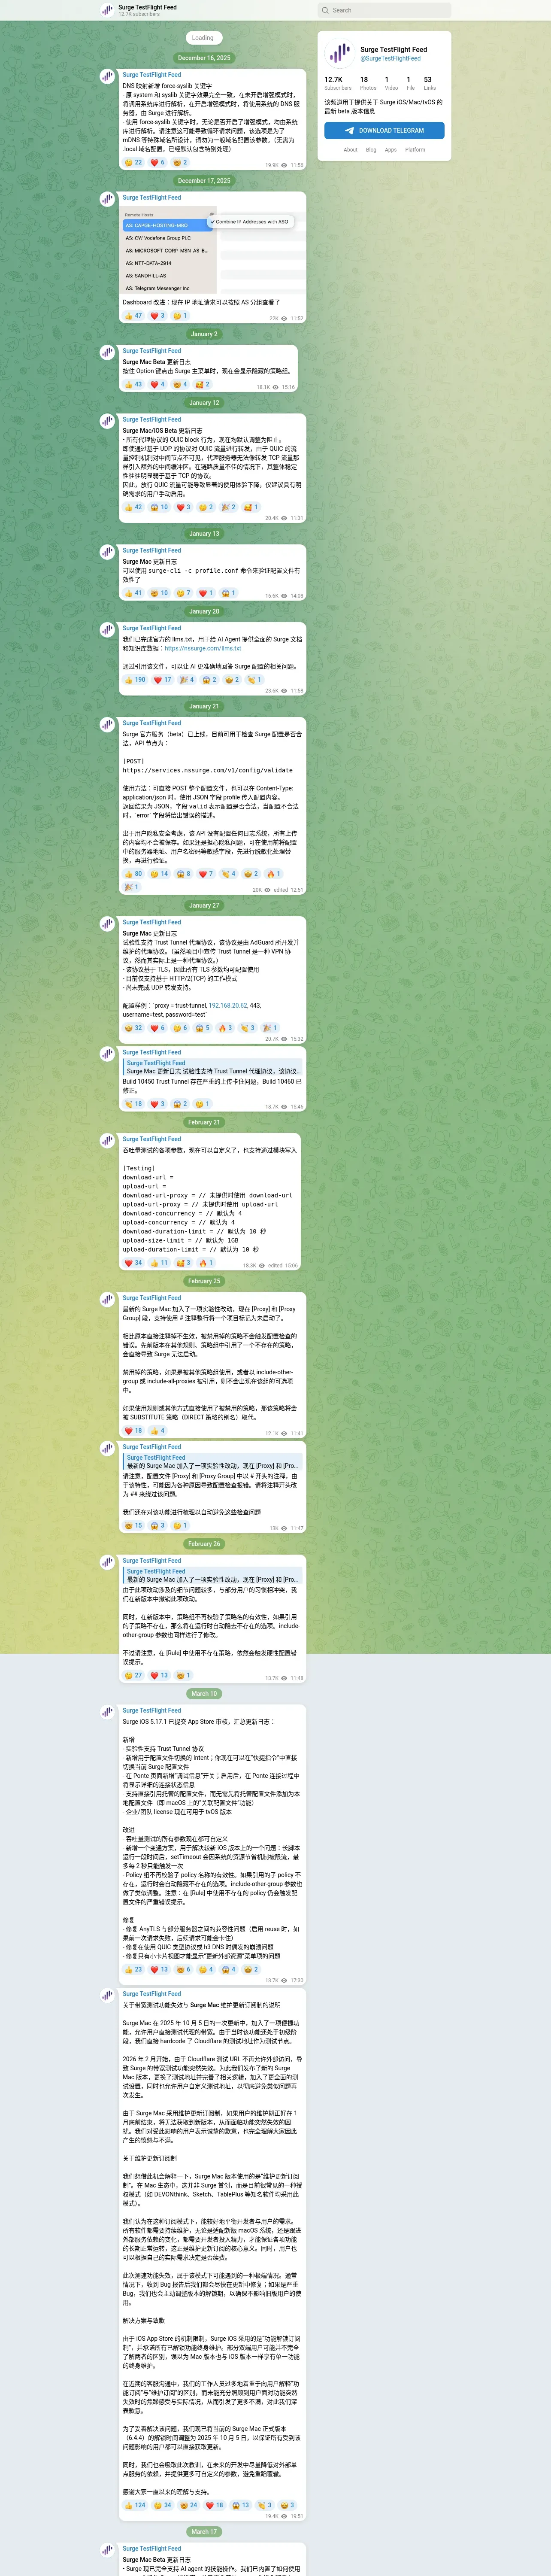
Task: Click the avatar beside the llms.txt post
Action: [x=107, y=630]
